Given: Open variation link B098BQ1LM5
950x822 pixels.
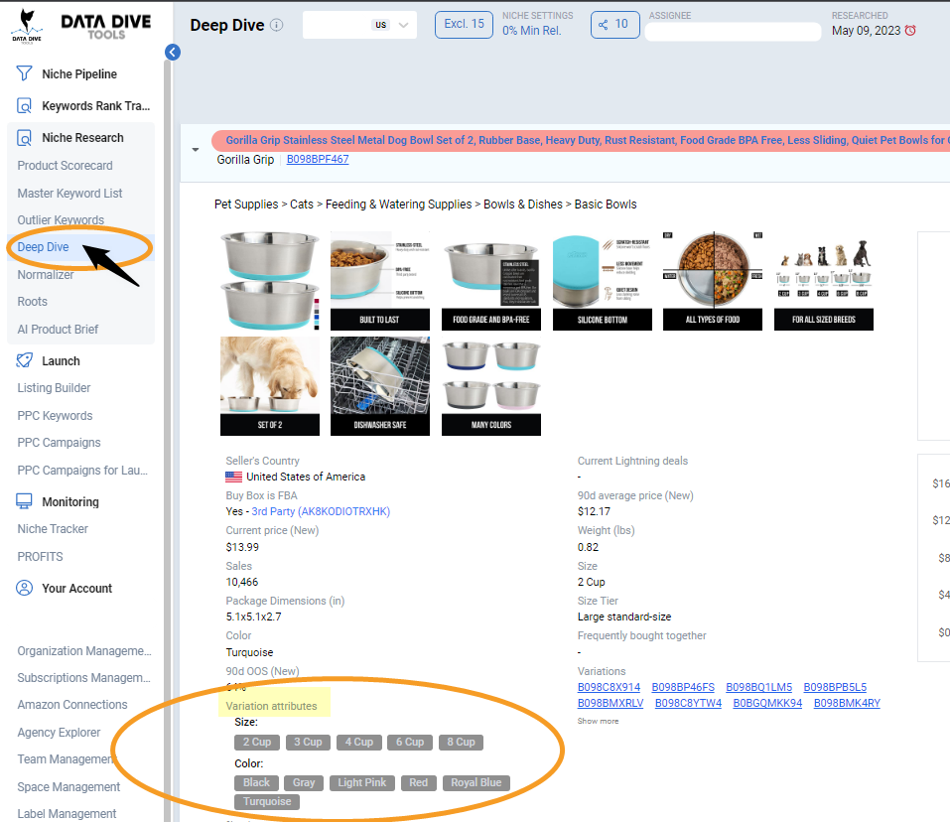Looking at the screenshot, I should click(x=759, y=688).
